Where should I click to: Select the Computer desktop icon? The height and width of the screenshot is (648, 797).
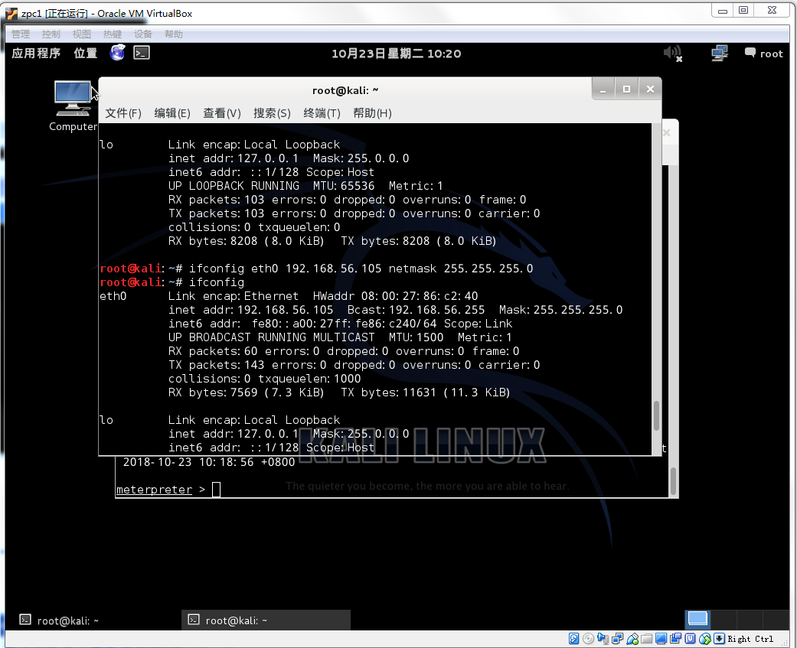click(73, 106)
